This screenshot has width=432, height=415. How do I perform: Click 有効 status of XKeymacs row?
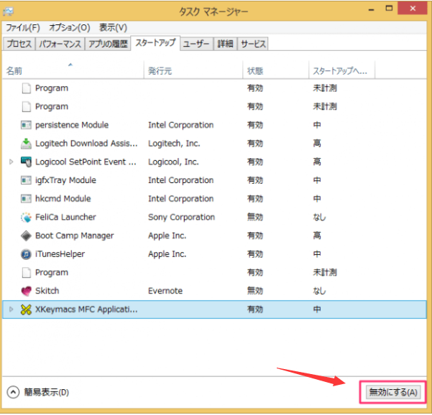(255, 309)
